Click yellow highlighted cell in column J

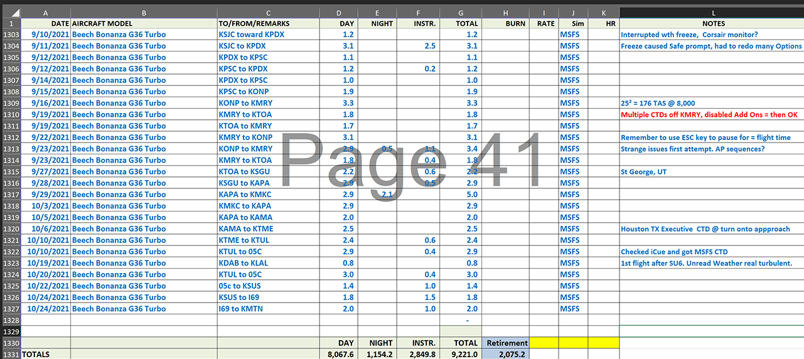coord(573,343)
